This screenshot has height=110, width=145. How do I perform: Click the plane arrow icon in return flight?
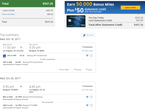click(x=21, y=86)
